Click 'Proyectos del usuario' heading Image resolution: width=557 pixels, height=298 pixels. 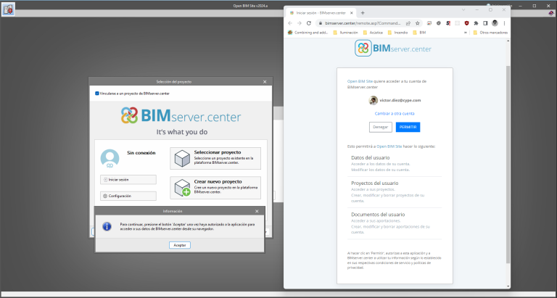(x=375, y=183)
